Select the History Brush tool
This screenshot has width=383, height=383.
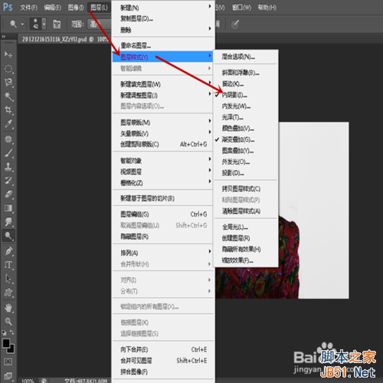8,181
